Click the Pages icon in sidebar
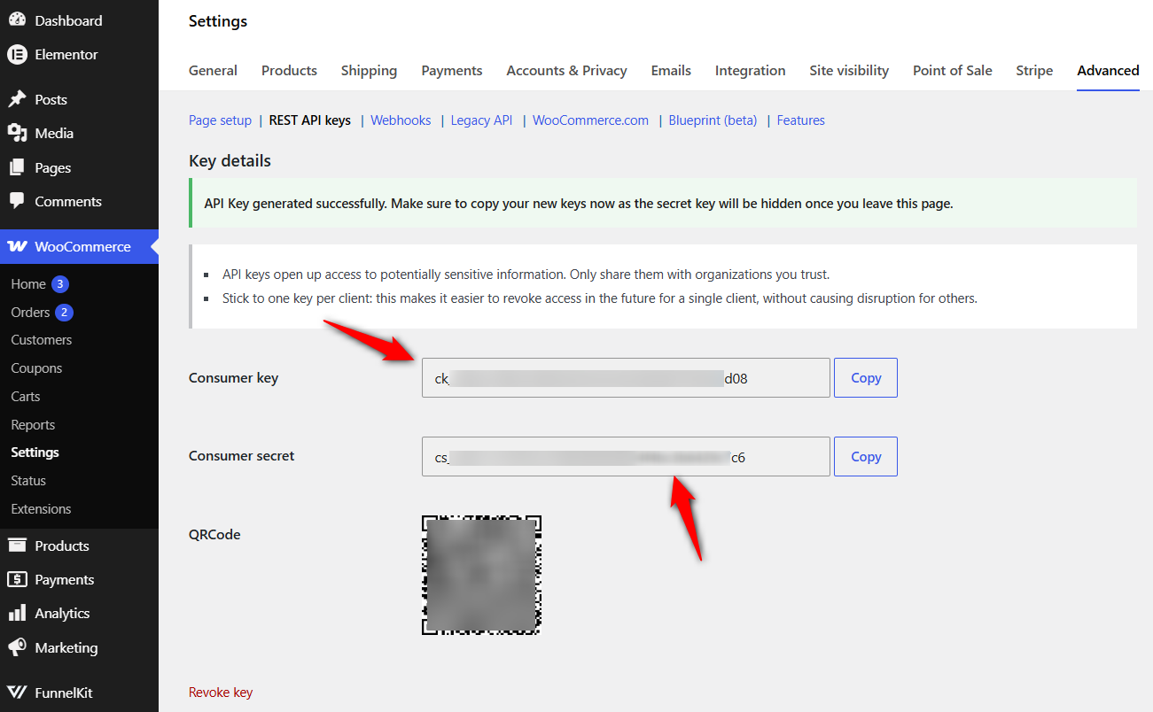Image resolution: width=1153 pixels, height=712 pixels. pyautogui.click(x=17, y=167)
